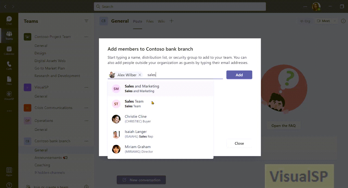This screenshot has width=348, height=188.
Task: Launch the VisualSP app
Action: [9, 95]
